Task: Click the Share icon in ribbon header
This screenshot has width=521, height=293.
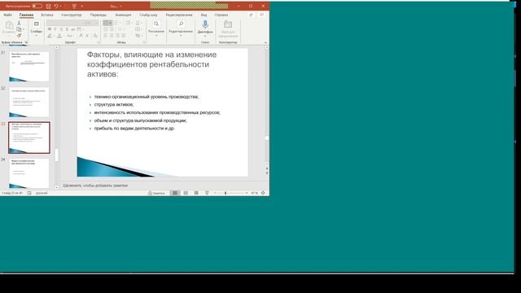Action: tap(251, 15)
